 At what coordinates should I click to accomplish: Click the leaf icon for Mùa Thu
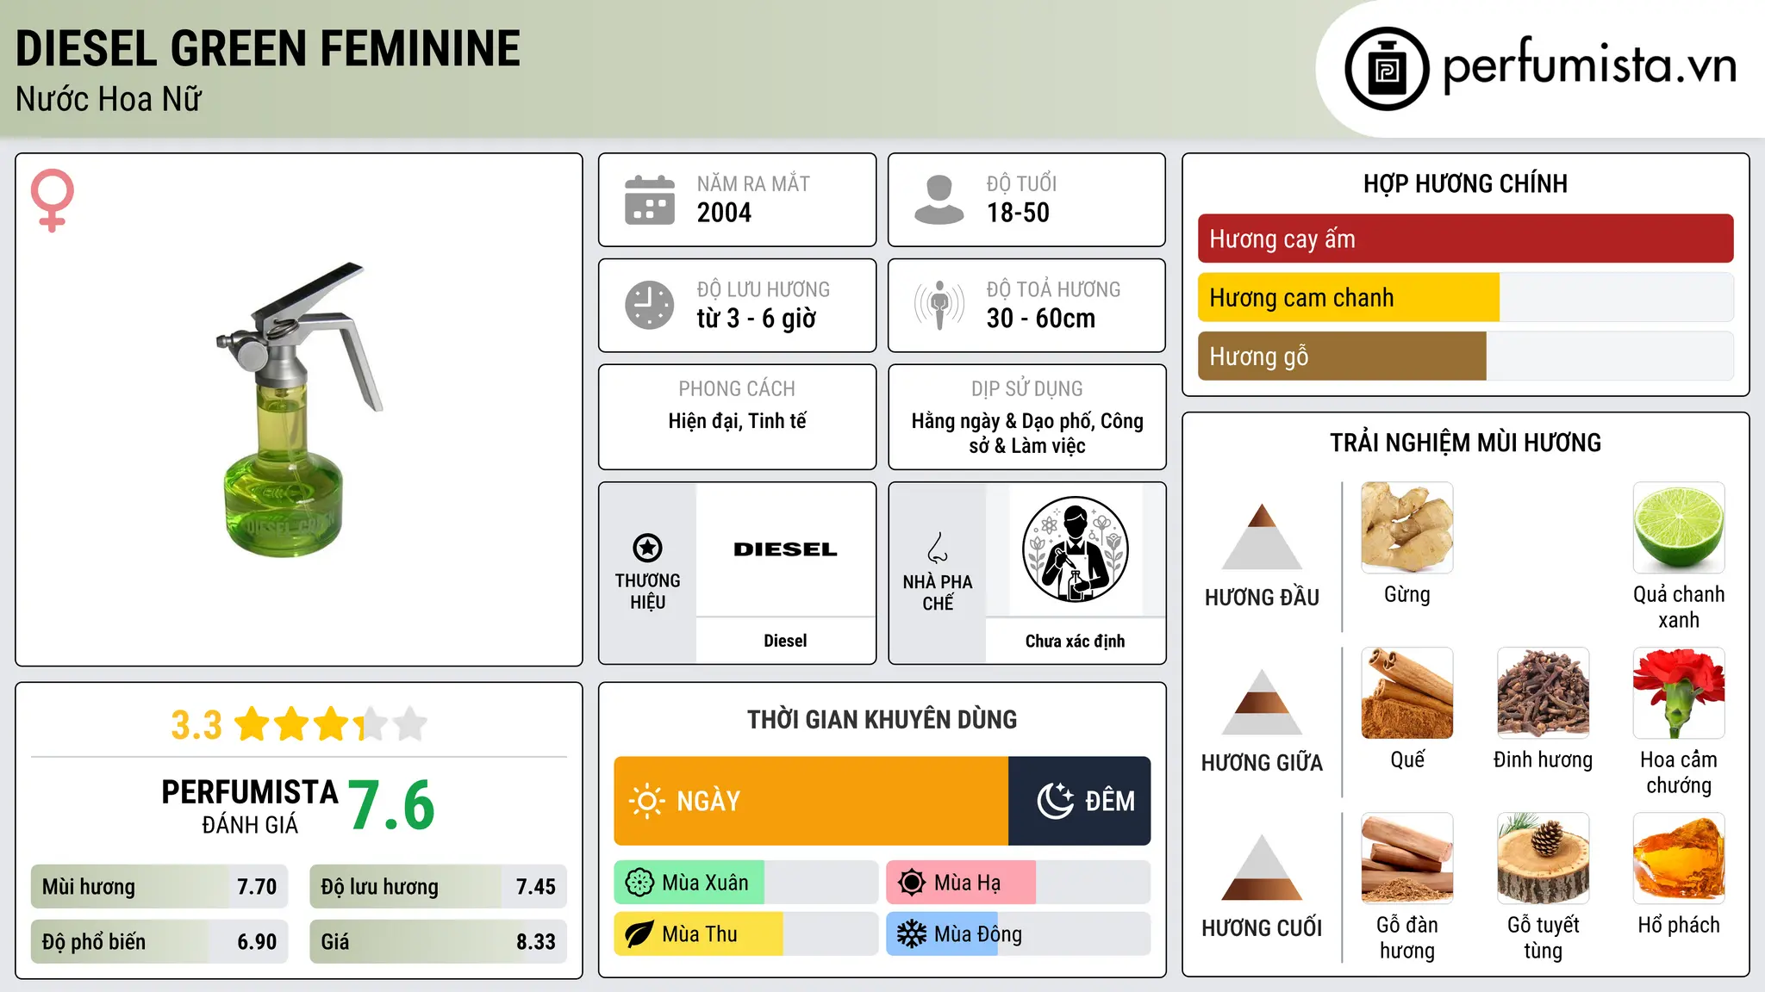pos(639,934)
